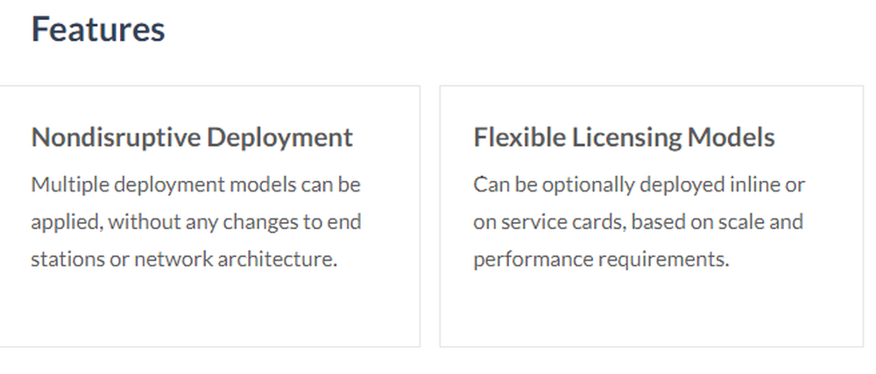
Task: Click the line 'Multiple deployment models can be'
Action: click(x=195, y=184)
